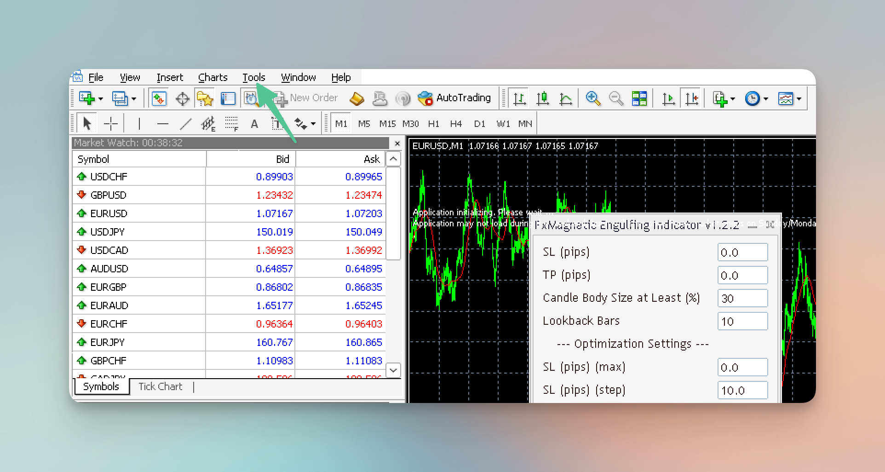This screenshot has width=885, height=472.
Task: Select the Fibonacci Retracement tool
Action: pyautogui.click(x=231, y=124)
